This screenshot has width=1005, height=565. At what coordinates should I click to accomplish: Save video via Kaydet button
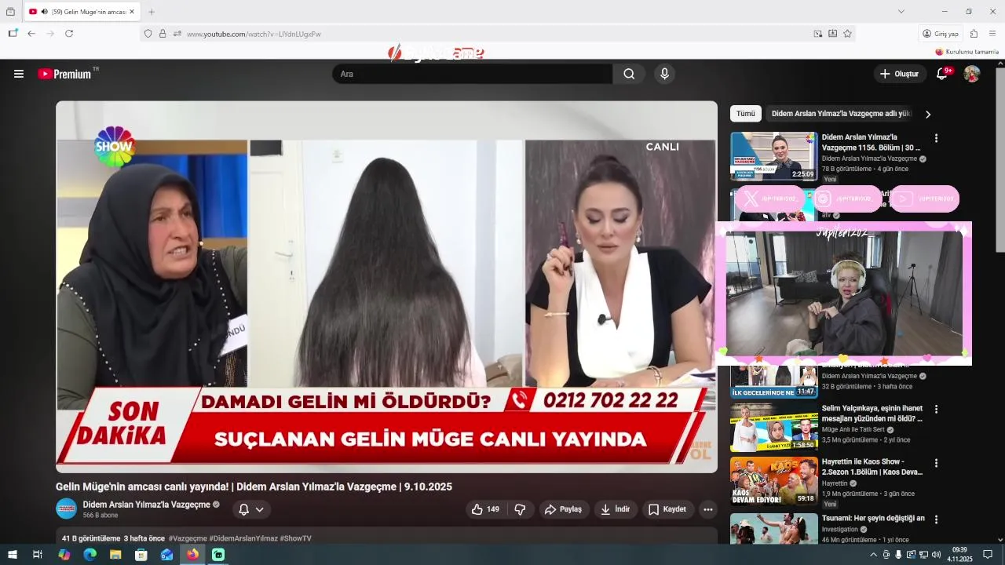click(667, 509)
